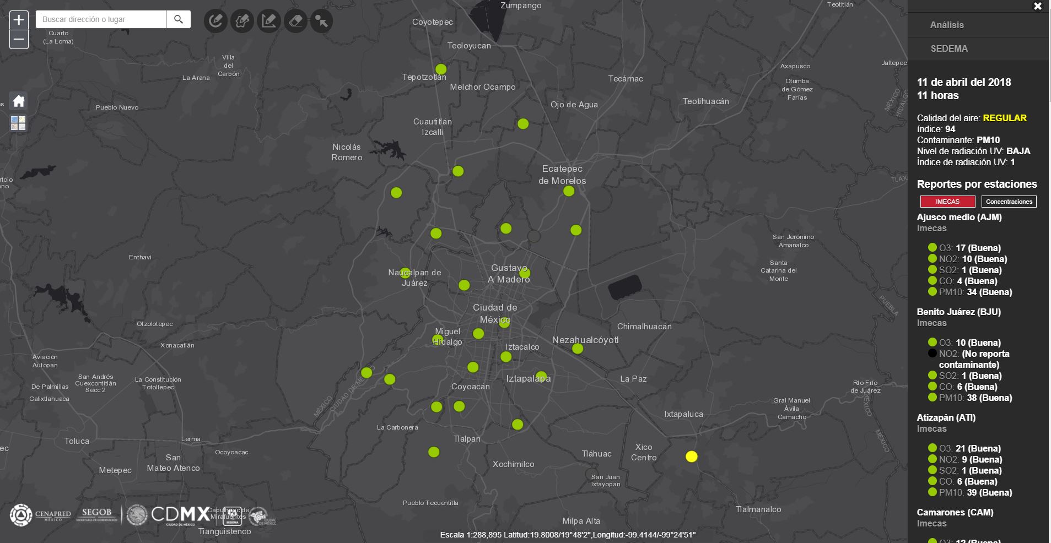This screenshot has width=1051, height=543.
Task: Close the side panel with the X
Action: pos(1038,6)
